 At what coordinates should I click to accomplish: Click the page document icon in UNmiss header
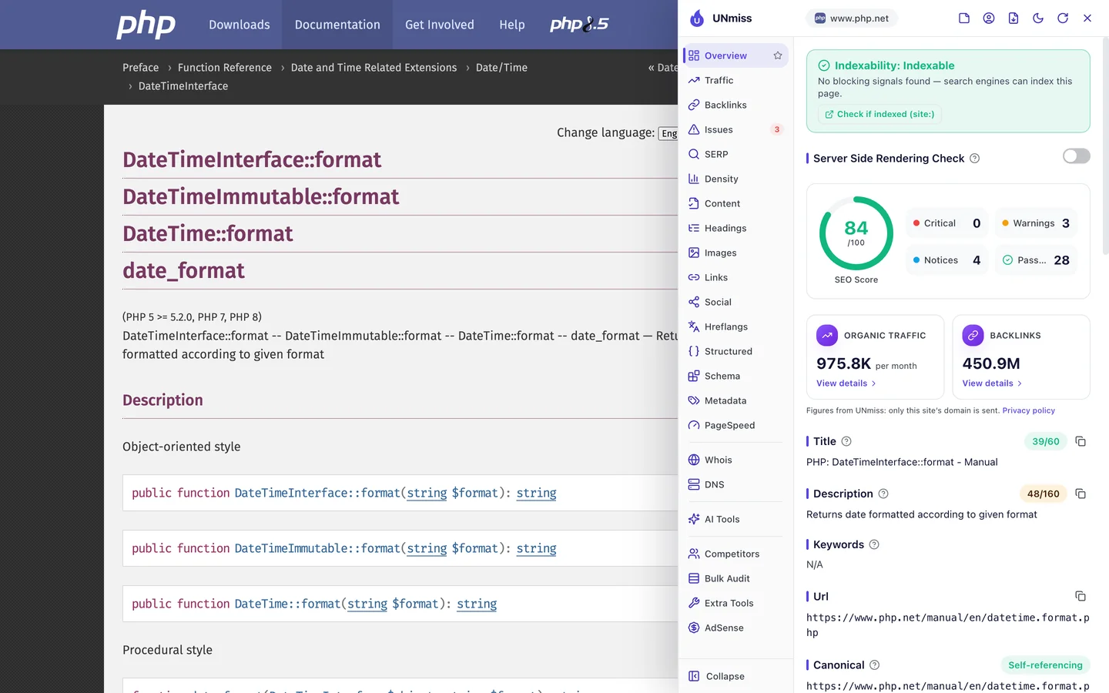[964, 18]
